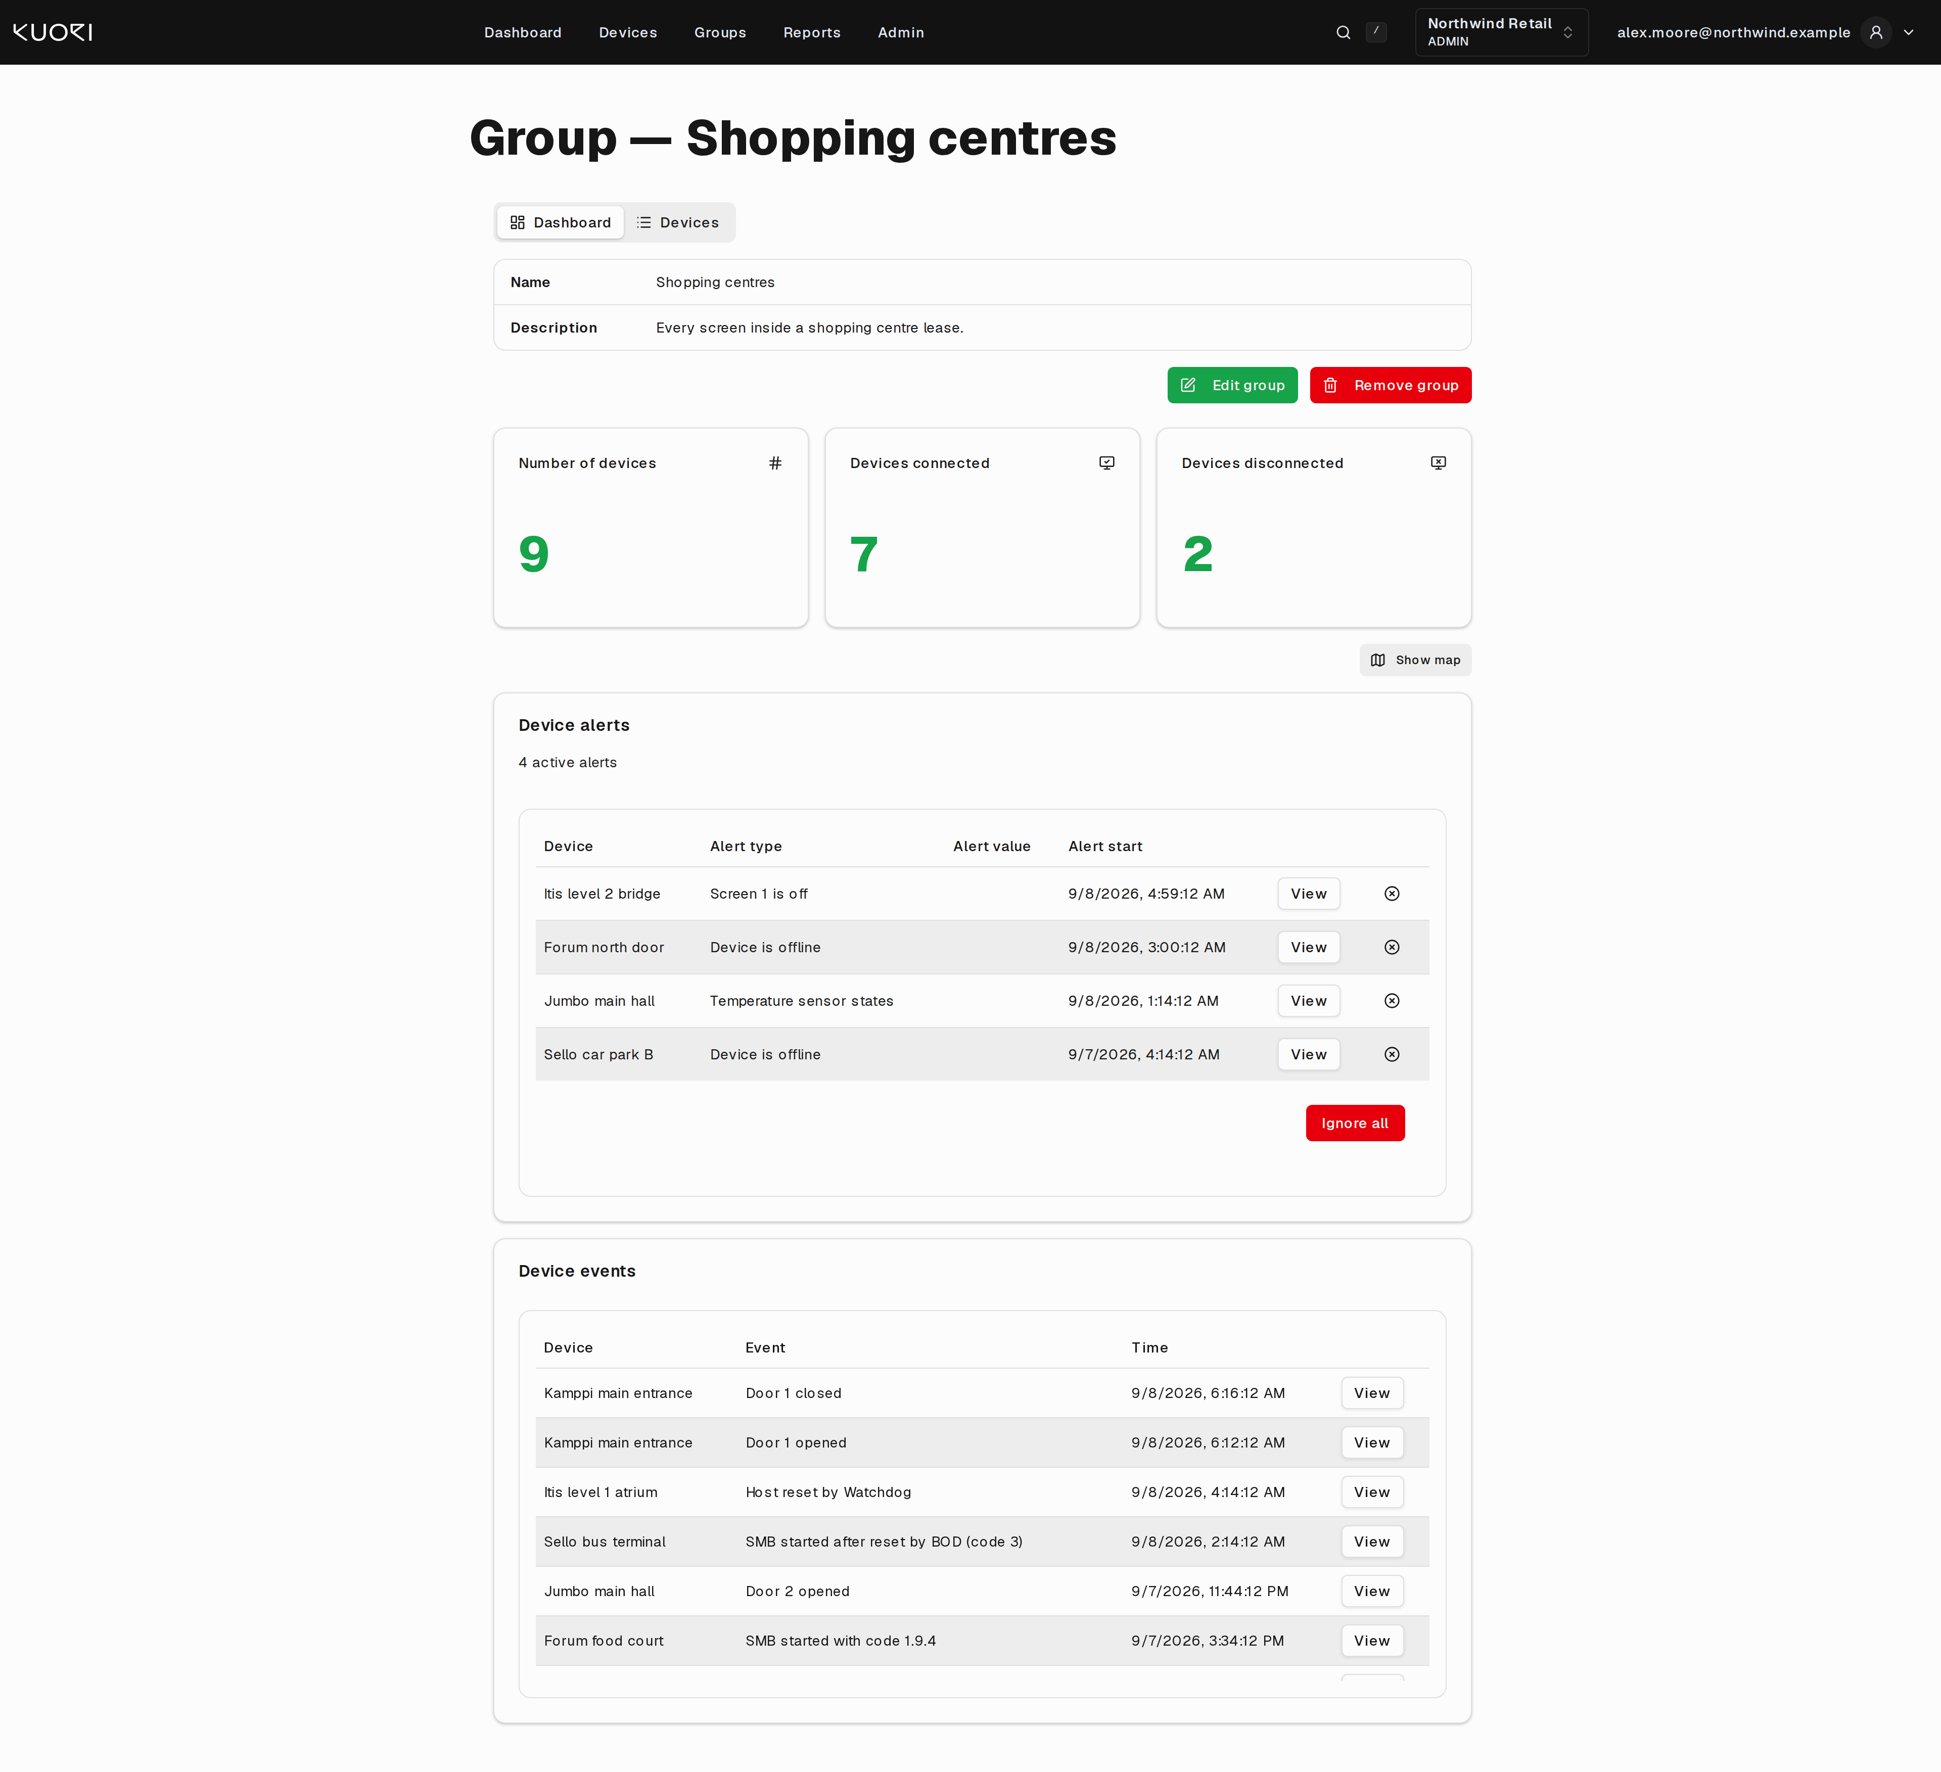Click the Alert start column header

(x=1105, y=847)
